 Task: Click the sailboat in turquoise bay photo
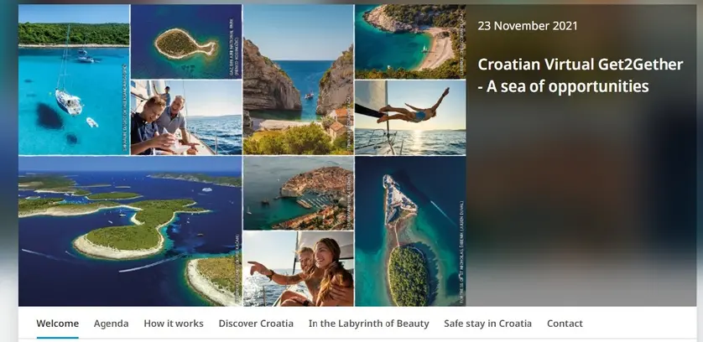pos(74,80)
